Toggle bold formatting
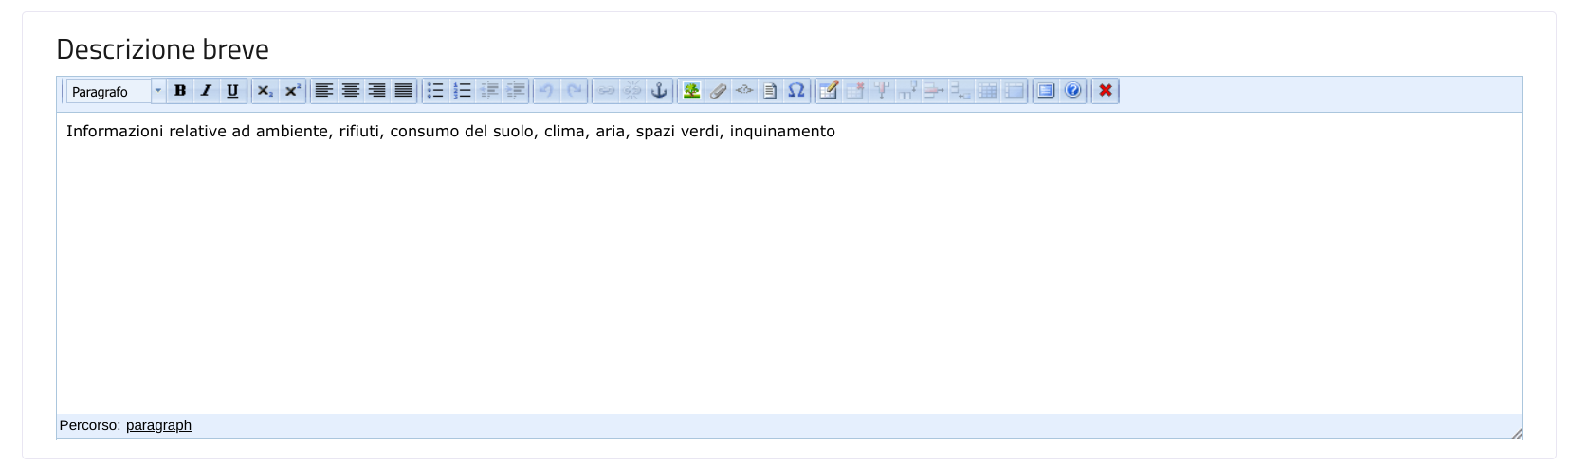Screen dimensions: 1574x467 tap(179, 91)
